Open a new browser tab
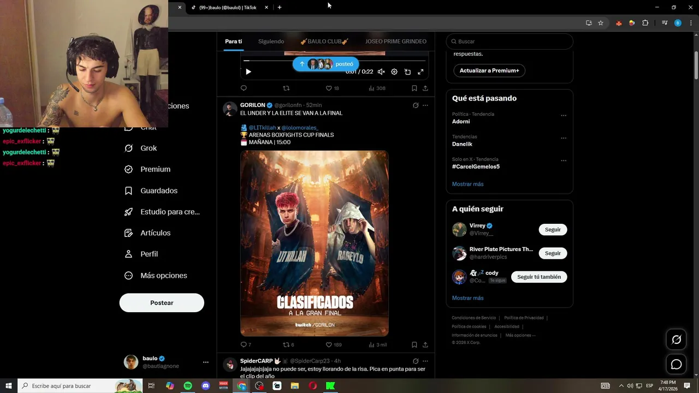Viewport: 699px width, 393px height. [280, 8]
